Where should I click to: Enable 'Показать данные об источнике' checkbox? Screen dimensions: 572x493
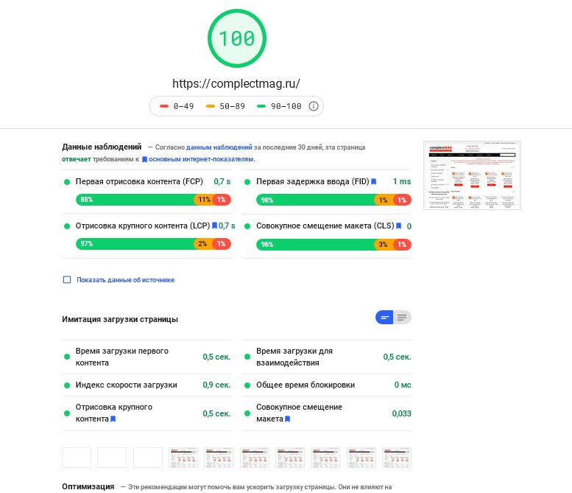coord(67,280)
